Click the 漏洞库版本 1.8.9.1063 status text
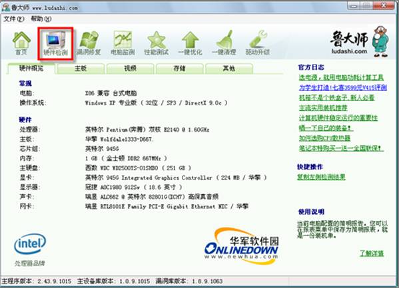 189,281
